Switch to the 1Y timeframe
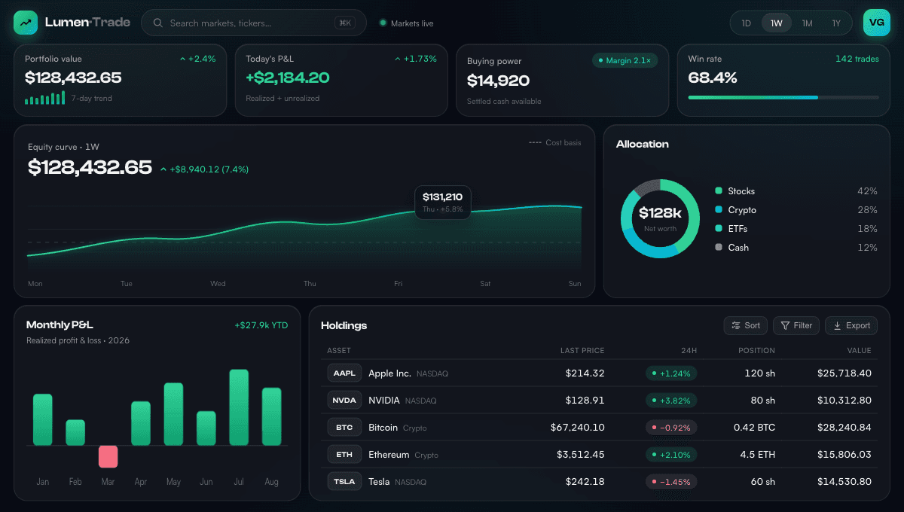This screenshot has height=512, width=904. pos(836,23)
